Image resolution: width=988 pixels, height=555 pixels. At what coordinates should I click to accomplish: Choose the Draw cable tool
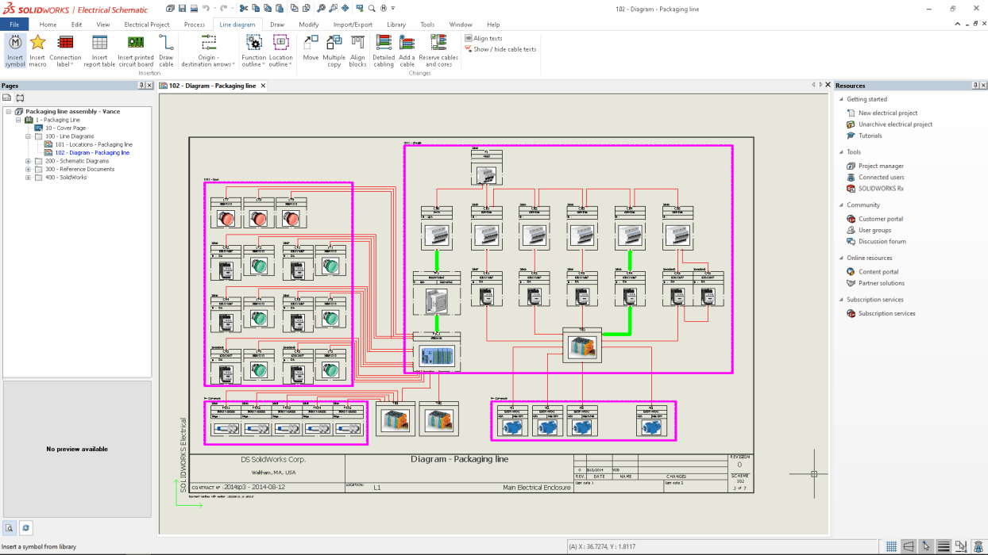tap(166, 51)
